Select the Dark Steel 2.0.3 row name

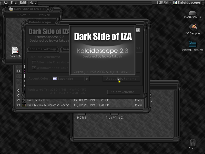[38, 100]
